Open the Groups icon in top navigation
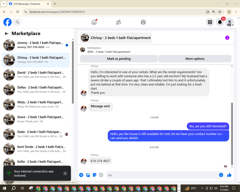Viewport: 240px width, 192px height. pos(143,22)
